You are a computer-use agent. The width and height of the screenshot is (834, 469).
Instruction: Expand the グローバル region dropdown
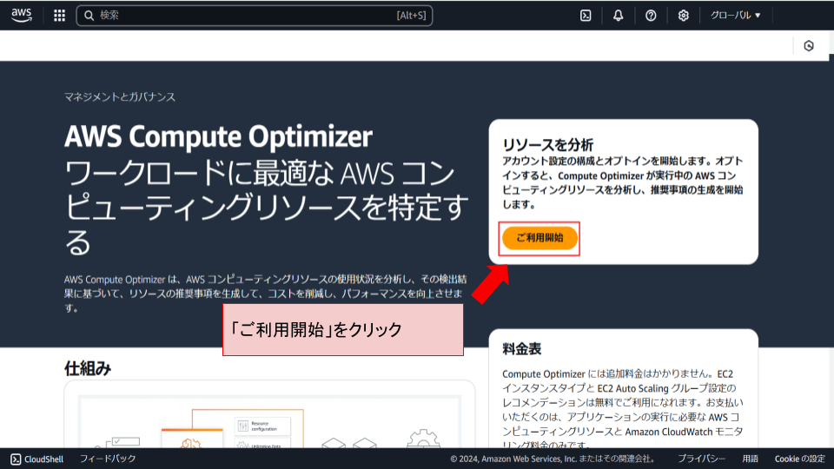coord(736,16)
